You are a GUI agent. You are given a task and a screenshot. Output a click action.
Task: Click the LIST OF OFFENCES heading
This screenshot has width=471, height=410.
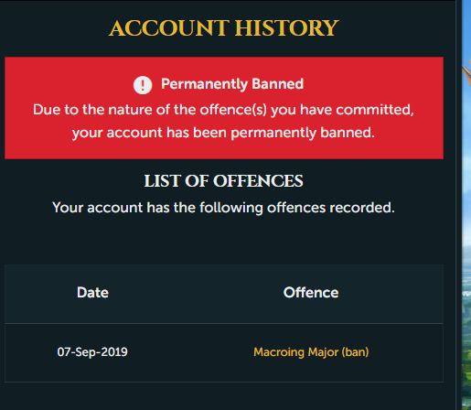[x=223, y=181]
